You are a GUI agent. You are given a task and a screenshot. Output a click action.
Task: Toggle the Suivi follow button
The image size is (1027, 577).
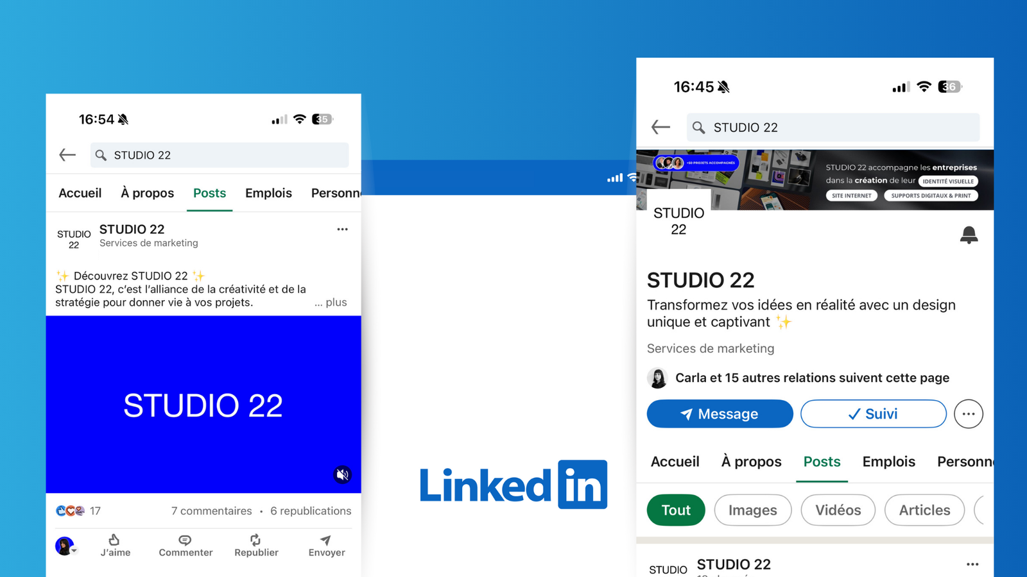[x=874, y=414]
